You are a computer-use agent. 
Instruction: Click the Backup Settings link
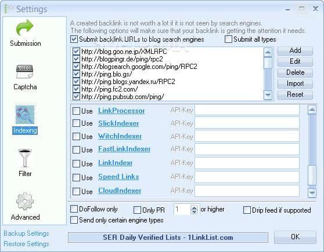coord(26,233)
